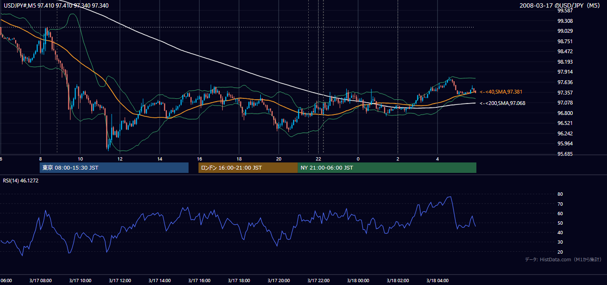
Task: Click the 40 SMA label 97.381
Action: tap(502, 92)
